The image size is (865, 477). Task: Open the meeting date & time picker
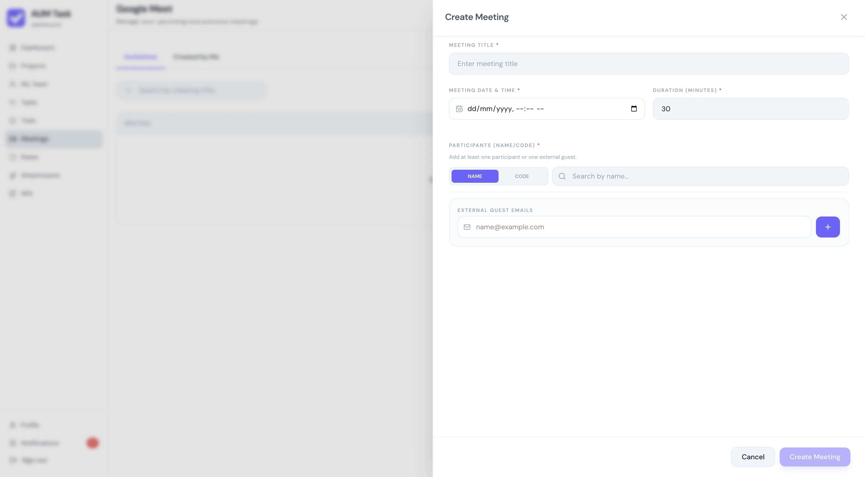coord(547,109)
